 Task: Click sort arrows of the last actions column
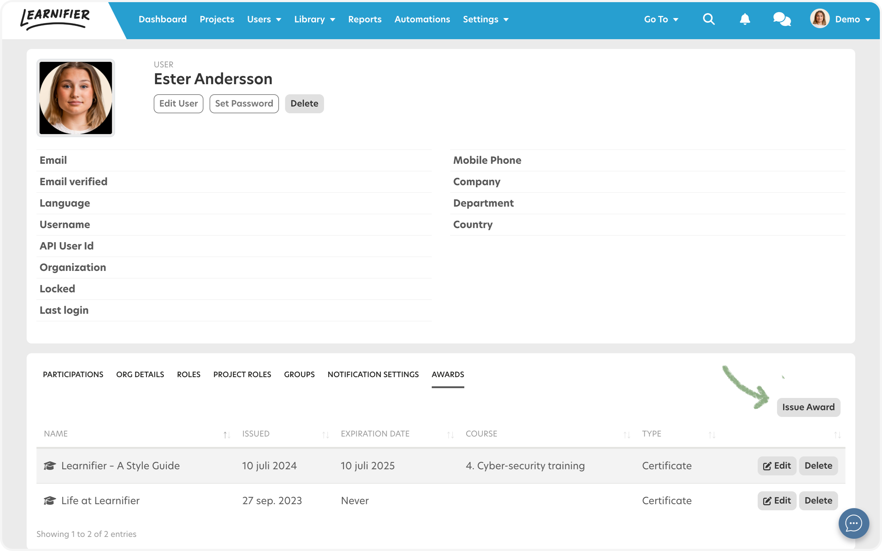(837, 434)
